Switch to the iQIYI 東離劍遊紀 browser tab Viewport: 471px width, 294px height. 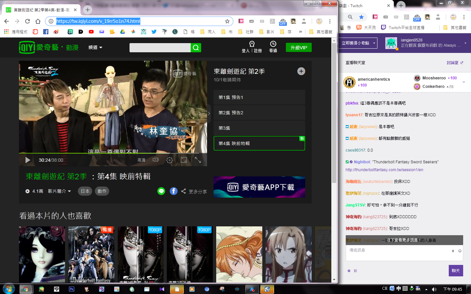[x=41, y=10]
